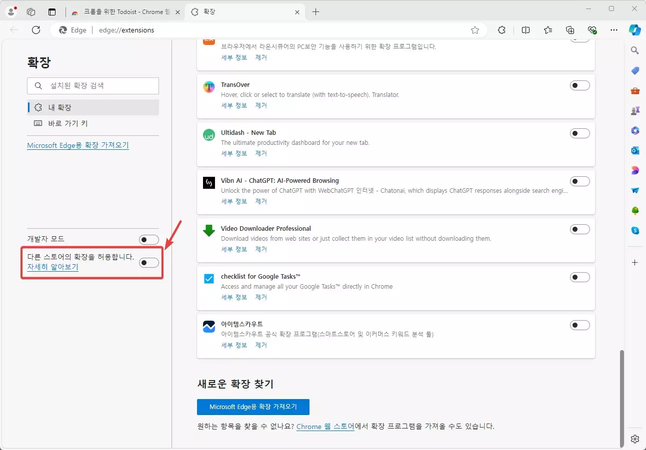This screenshot has width=646, height=450.
Task: Select the 내 확장 sidebar item
Action: 93,107
